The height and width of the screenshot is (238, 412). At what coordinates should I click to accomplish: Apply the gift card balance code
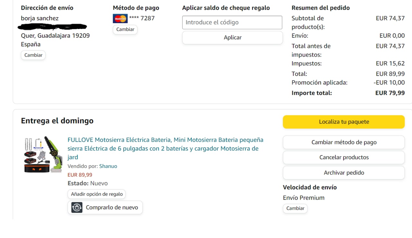(x=232, y=38)
